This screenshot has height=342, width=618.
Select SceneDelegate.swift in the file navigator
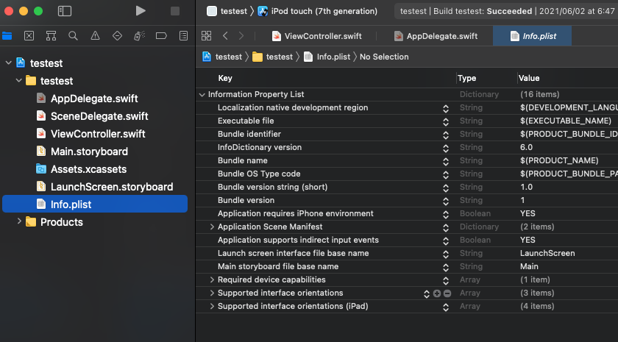coord(99,116)
